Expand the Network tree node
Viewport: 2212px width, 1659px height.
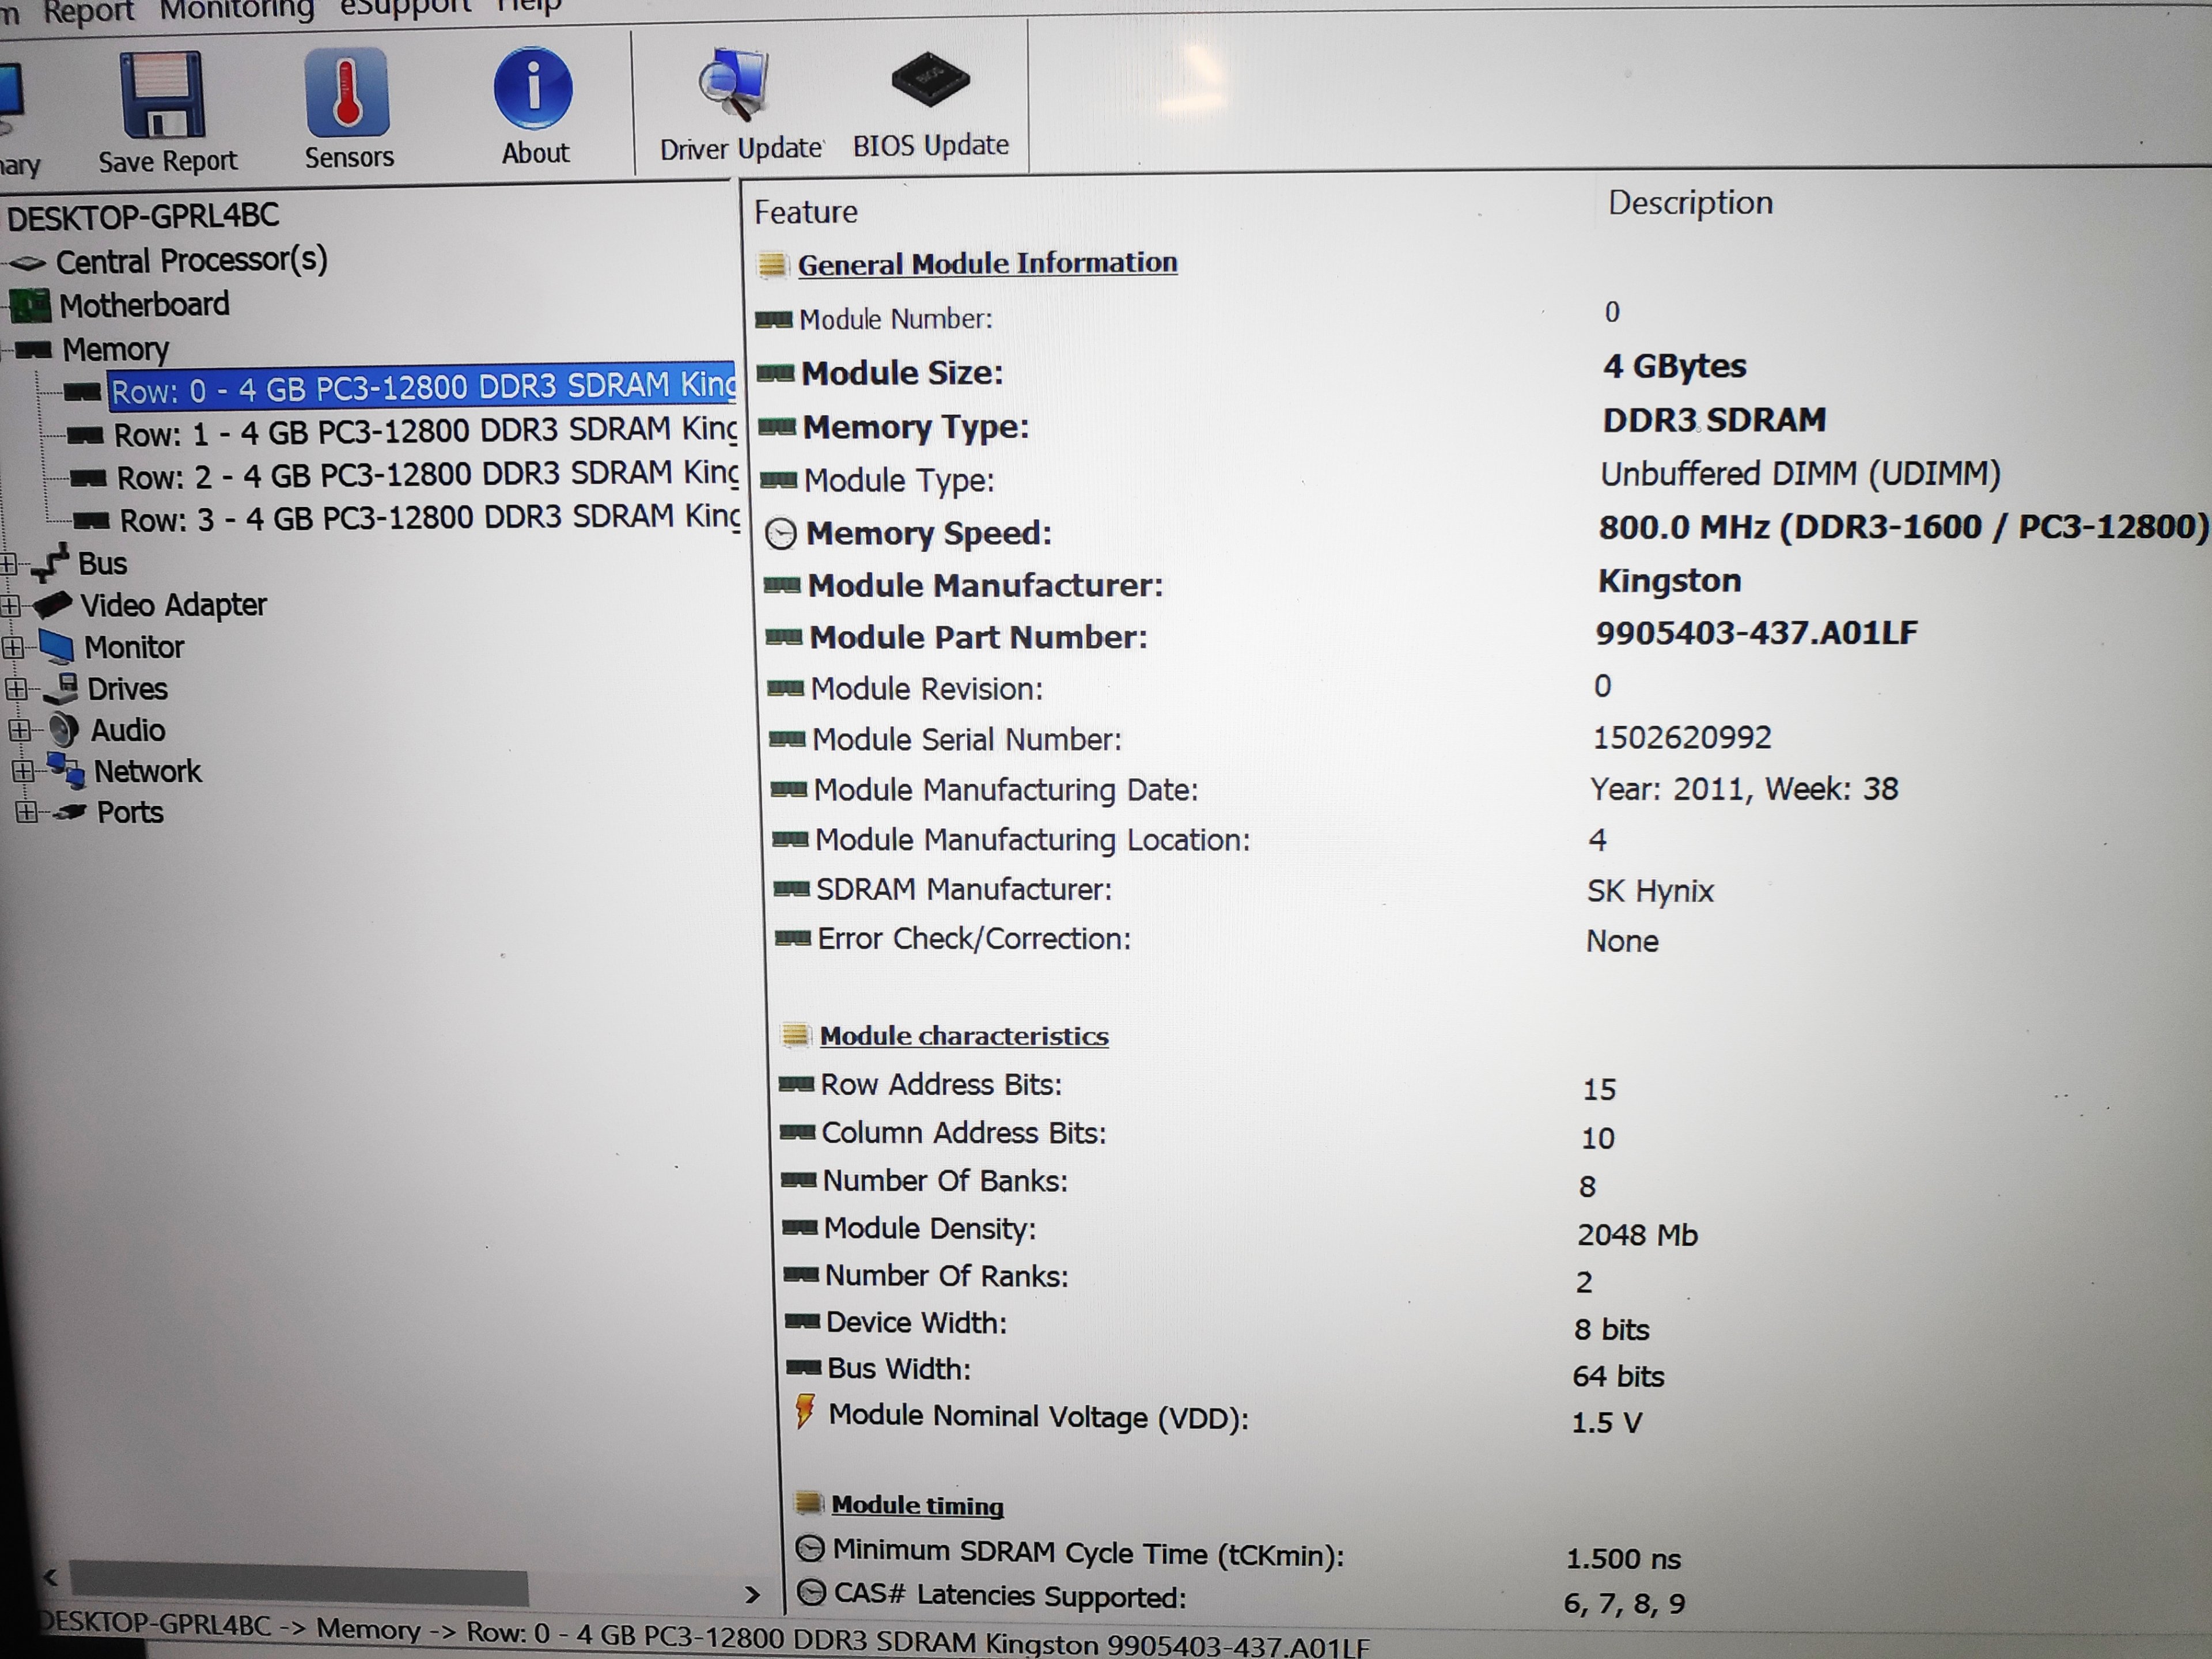[x=23, y=771]
